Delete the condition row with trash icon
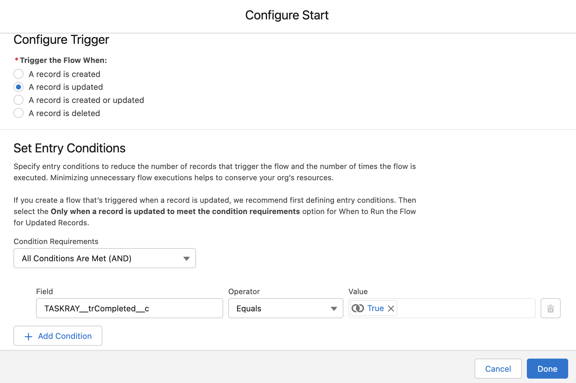Viewport: 576px width, 383px height. (x=550, y=308)
